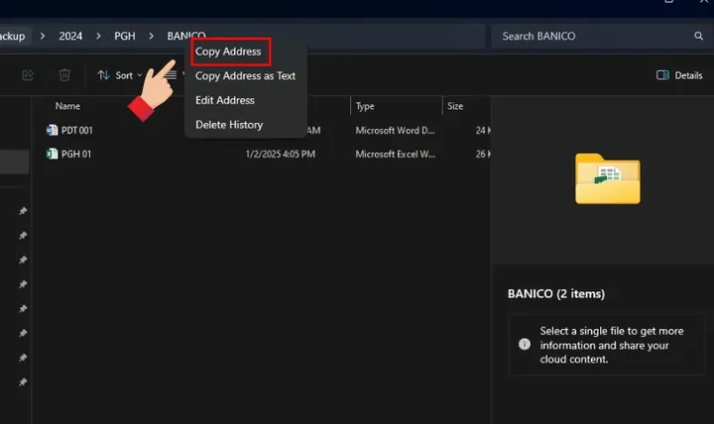Focus the Search BANICO field
Screen dimensions: 714x424
tap(600, 36)
